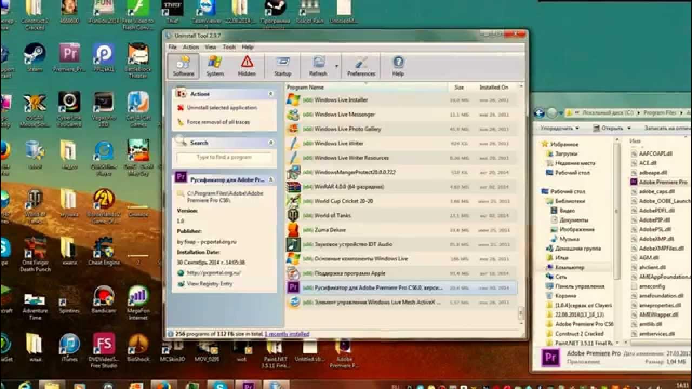Sort by Size column header

[459, 87]
